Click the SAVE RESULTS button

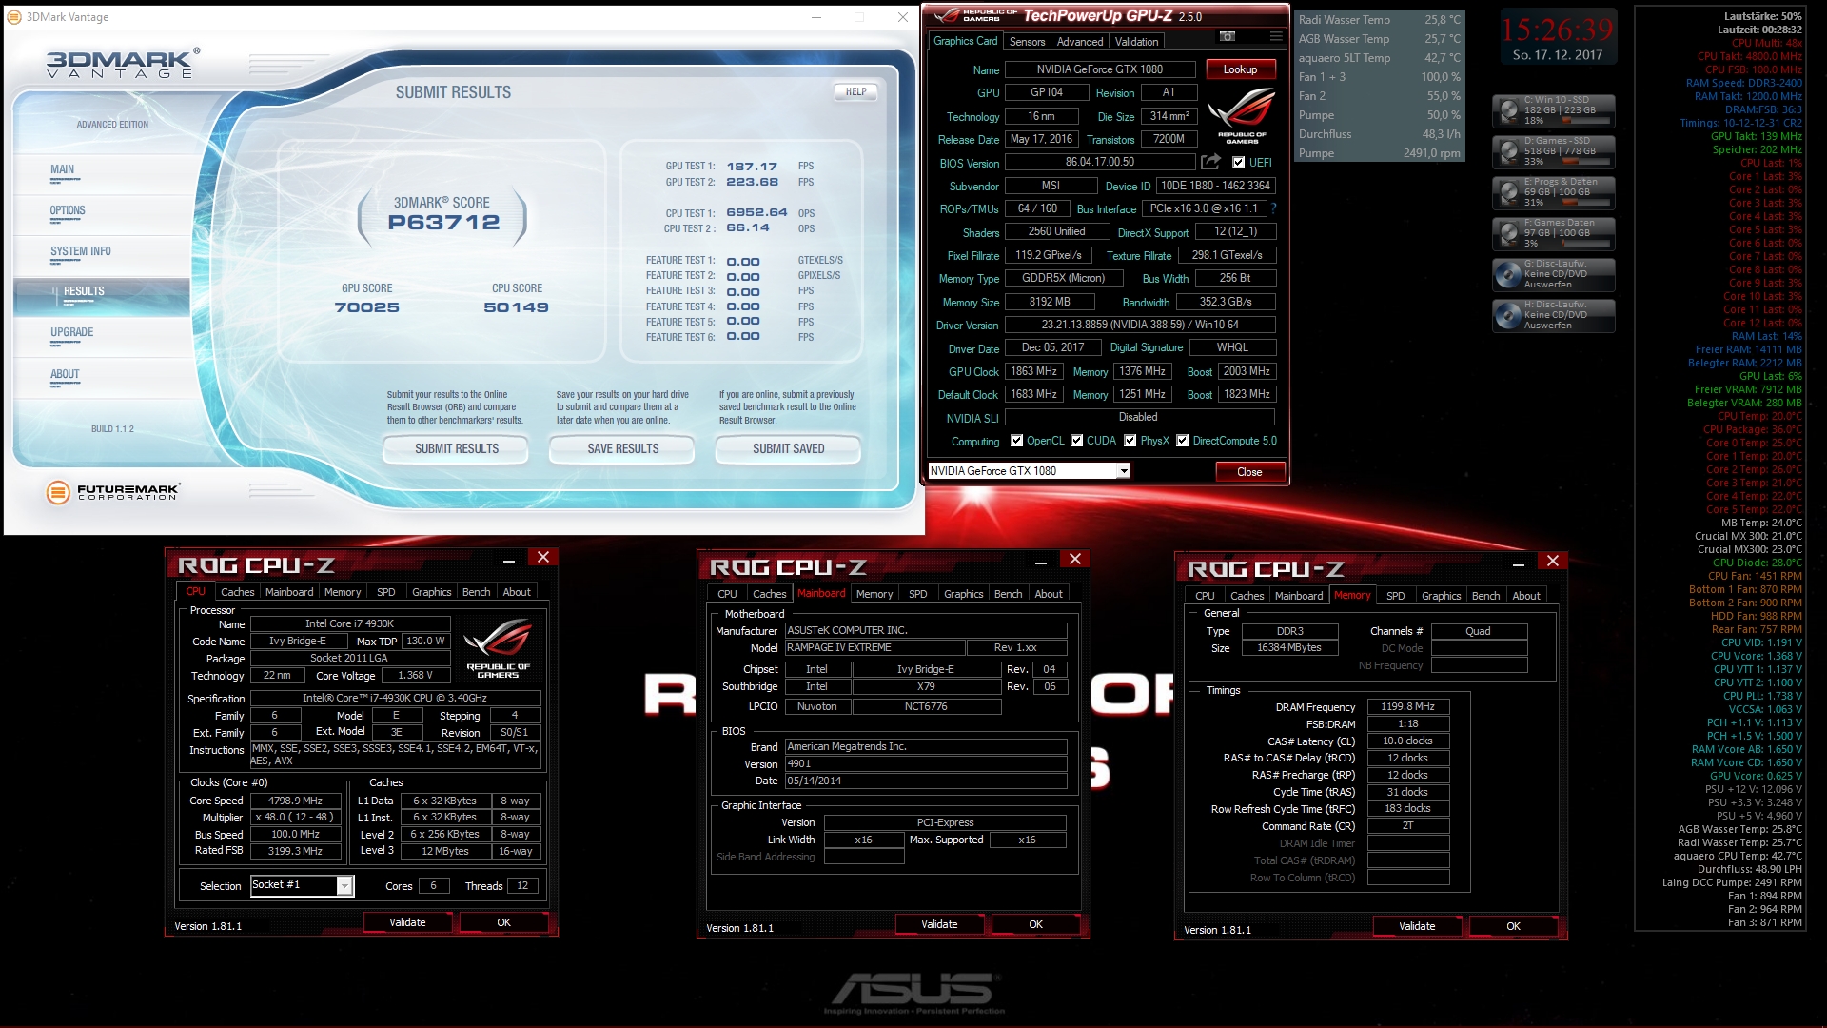tap(623, 448)
